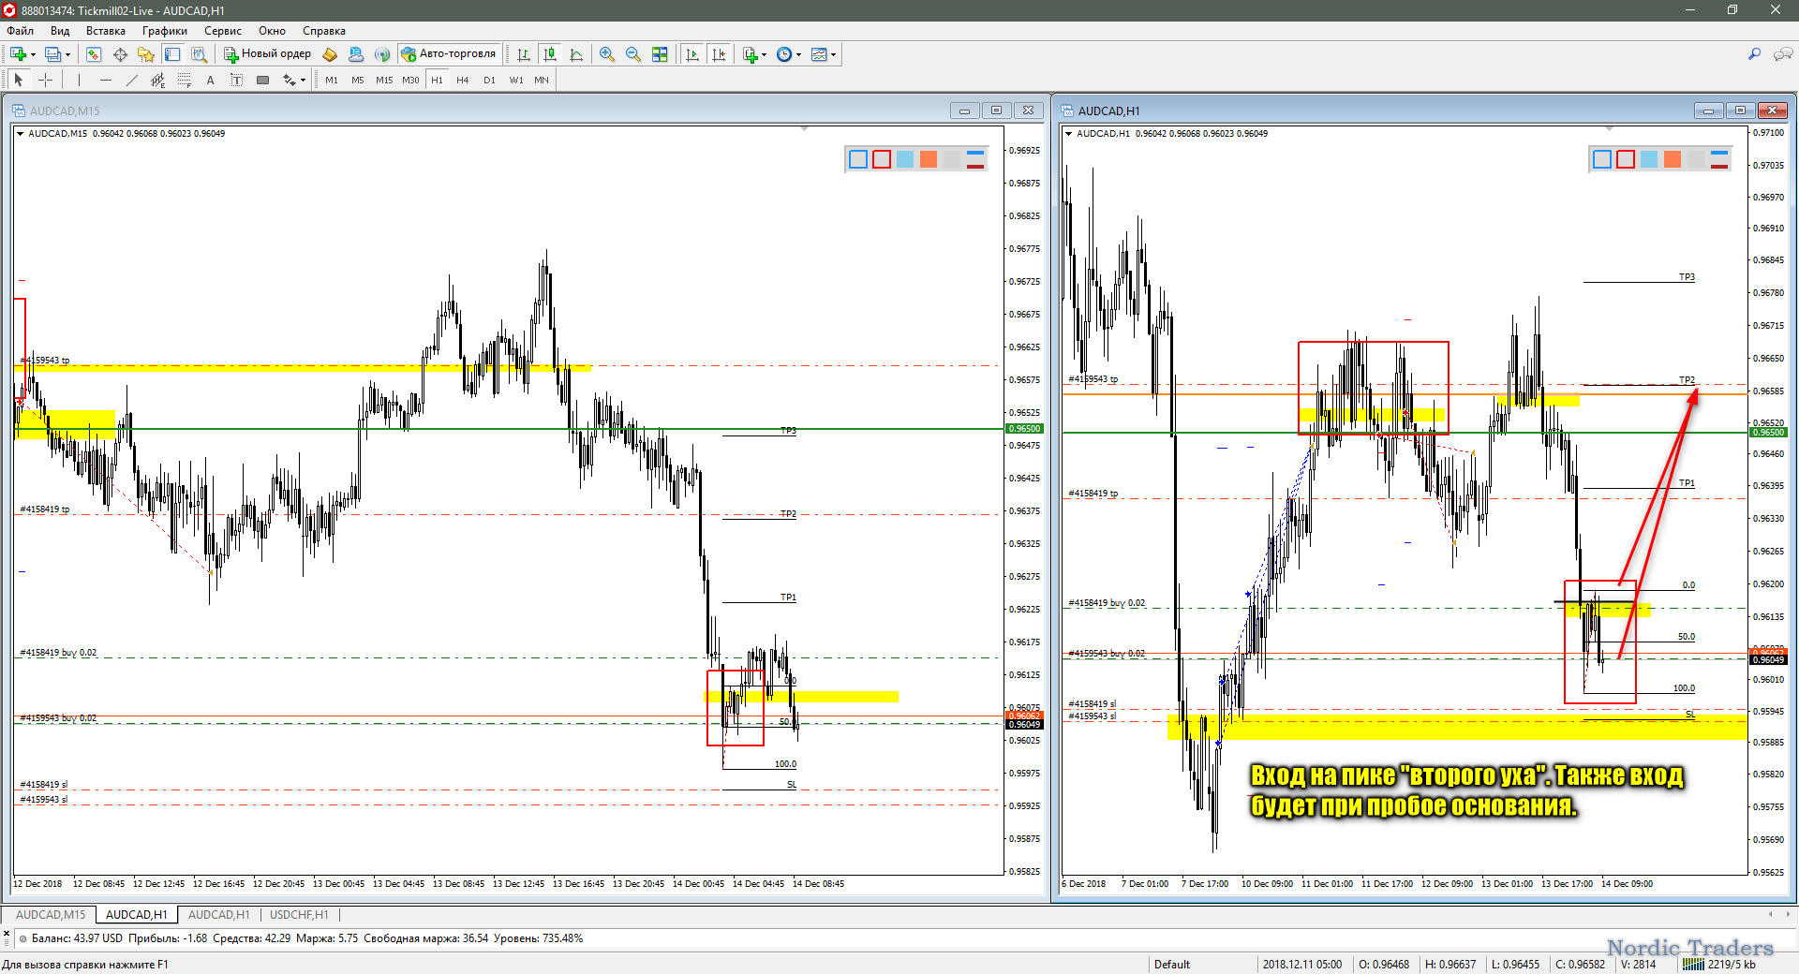Click the Default profile in status bar
This screenshot has height=974, width=1799.
(1172, 965)
